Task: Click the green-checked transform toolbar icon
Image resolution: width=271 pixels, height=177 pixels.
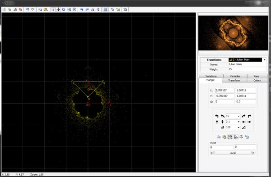Action: pyautogui.click(x=118, y=9)
